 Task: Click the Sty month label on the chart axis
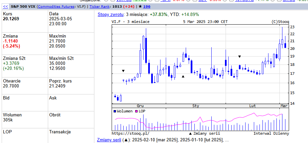click(196, 106)
